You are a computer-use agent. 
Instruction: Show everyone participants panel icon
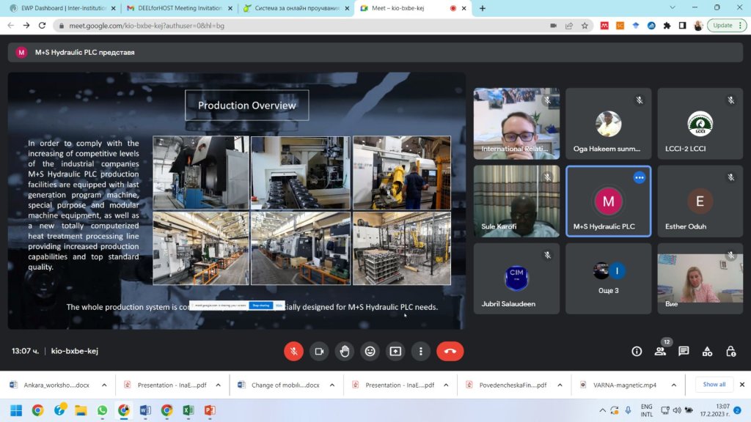(x=660, y=351)
